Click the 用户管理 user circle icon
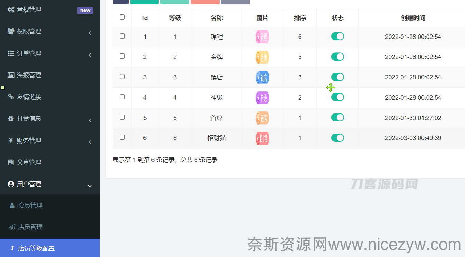This screenshot has width=465, height=257. (x=11, y=184)
